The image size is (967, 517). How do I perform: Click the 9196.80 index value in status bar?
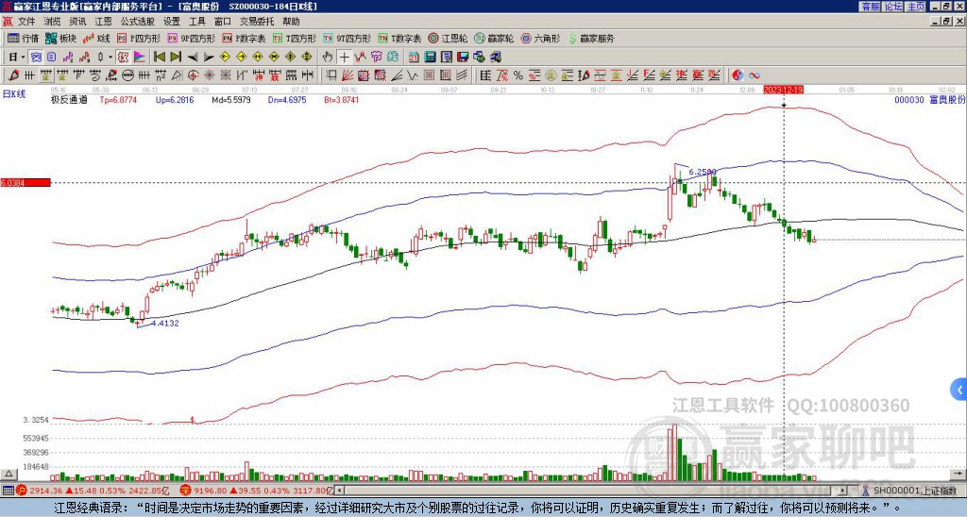pos(210,491)
